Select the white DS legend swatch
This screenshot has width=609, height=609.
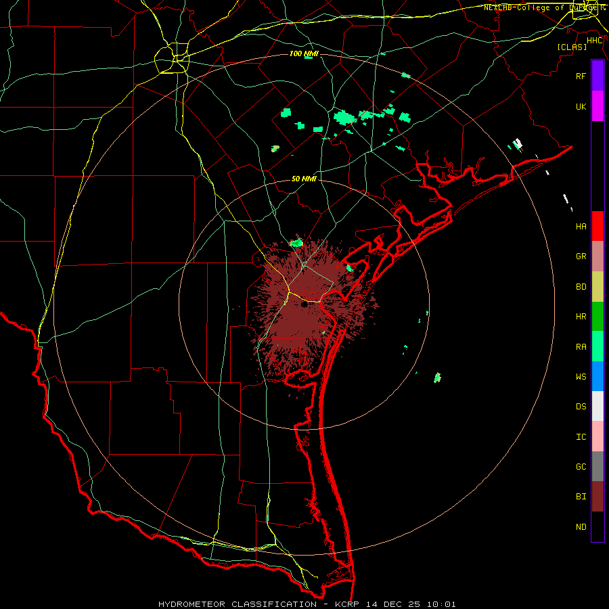597,406
